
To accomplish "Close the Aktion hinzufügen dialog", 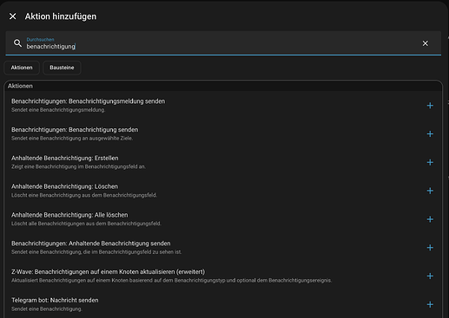I will click(x=13, y=16).
